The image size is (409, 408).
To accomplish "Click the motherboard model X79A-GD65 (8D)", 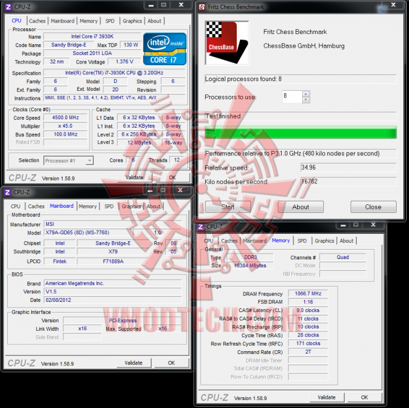I will (x=88, y=233).
